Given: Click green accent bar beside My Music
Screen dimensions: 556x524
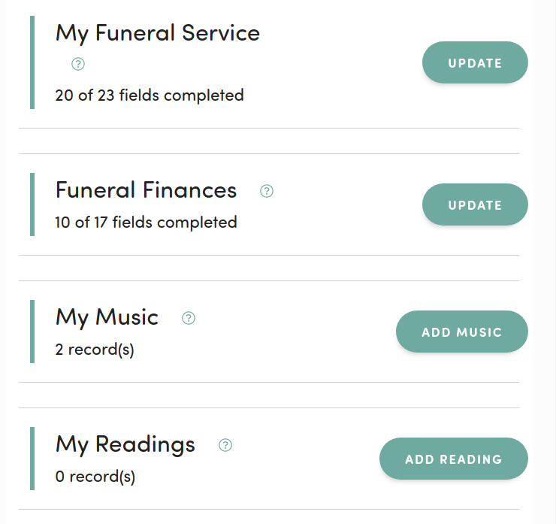Looking at the screenshot, I should click(32, 331).
